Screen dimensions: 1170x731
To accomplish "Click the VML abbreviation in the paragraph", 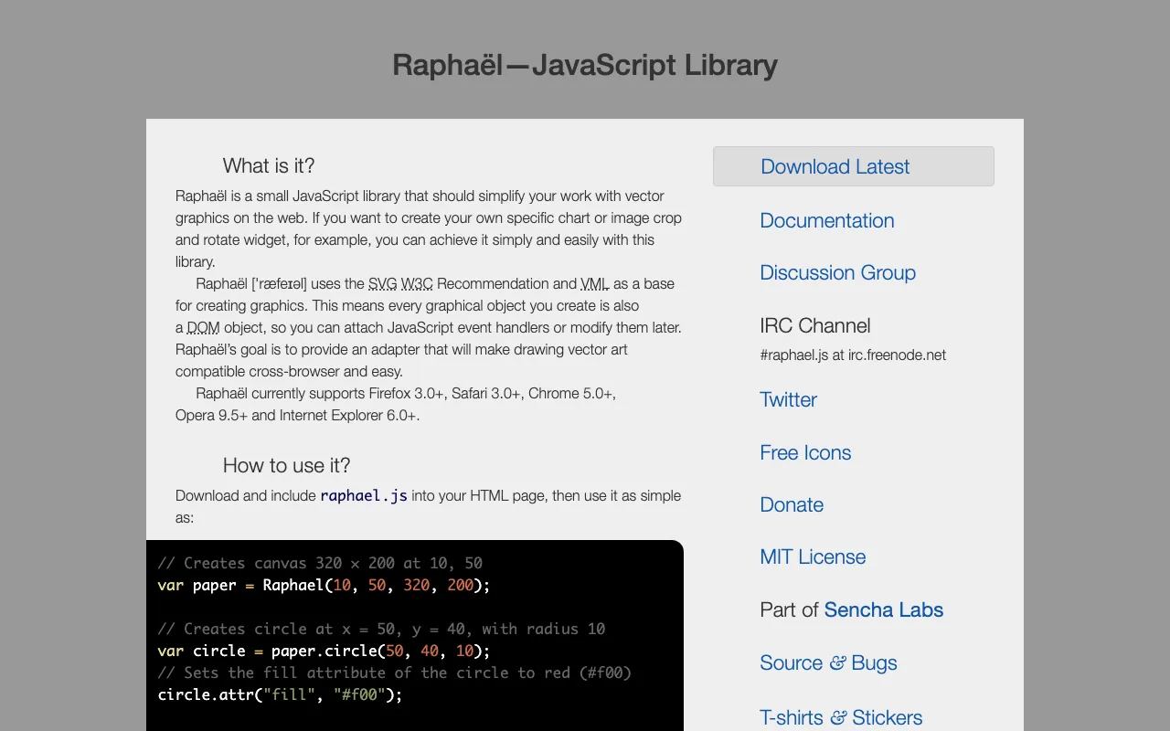I will click(x=595, y=283).
